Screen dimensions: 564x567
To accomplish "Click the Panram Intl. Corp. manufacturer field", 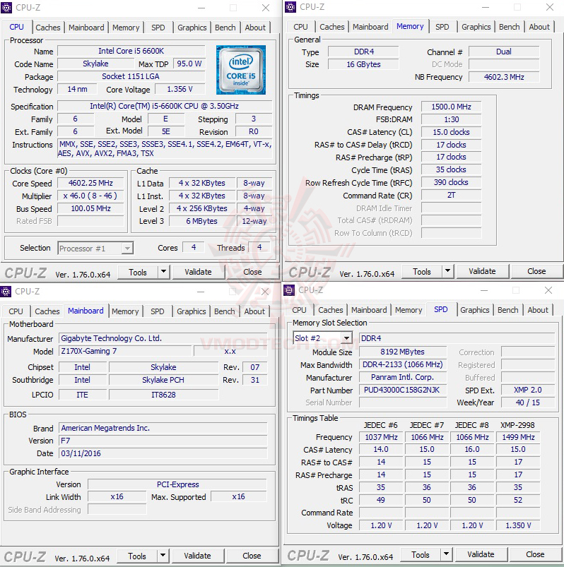I will click(x=403, y=377).
